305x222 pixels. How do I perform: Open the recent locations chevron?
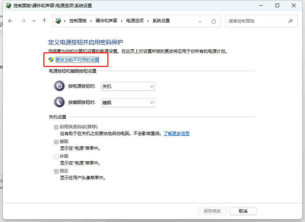pos(34,21)
